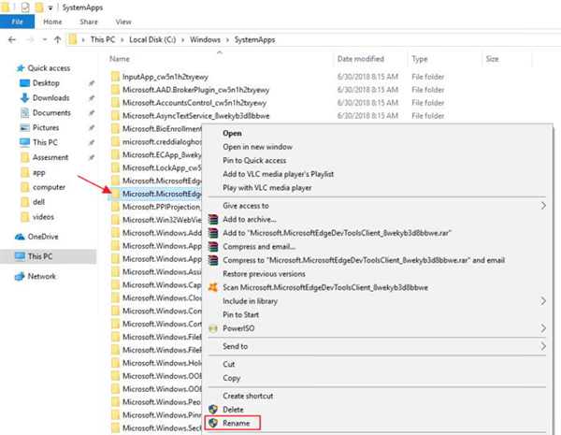561x435 pixels.
Task: Sort by Date modified column header
Action: [361, 59]
